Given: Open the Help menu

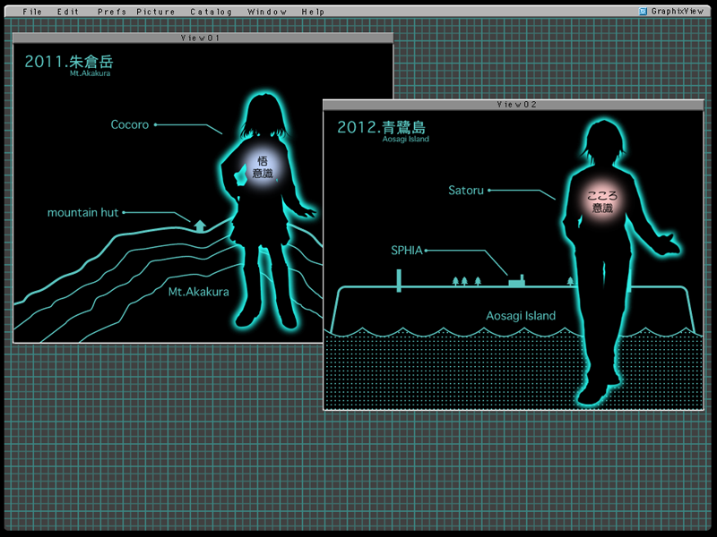Looking at the screenshot, I should point(313,12).
